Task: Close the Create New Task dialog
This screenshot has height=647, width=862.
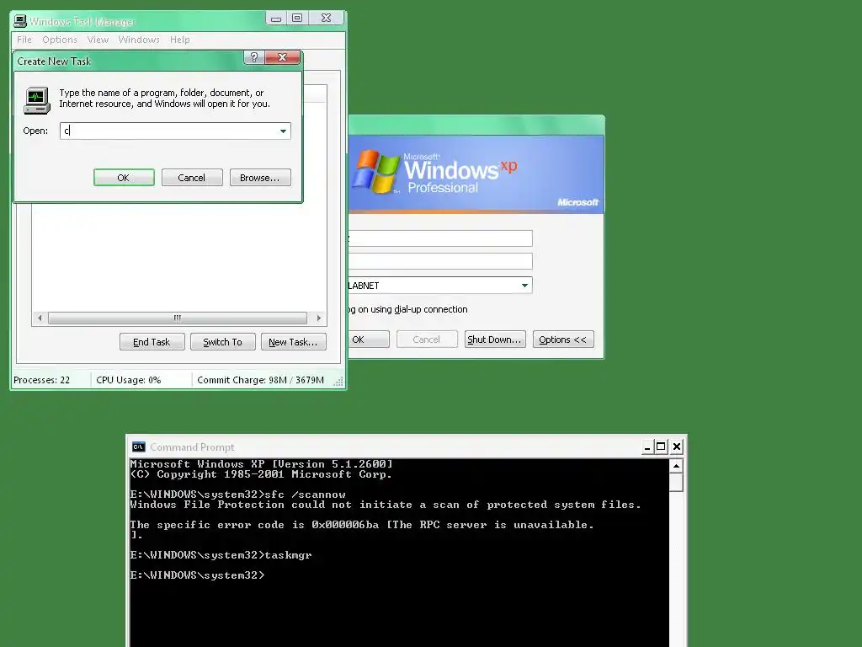Action: coord(283,57)
